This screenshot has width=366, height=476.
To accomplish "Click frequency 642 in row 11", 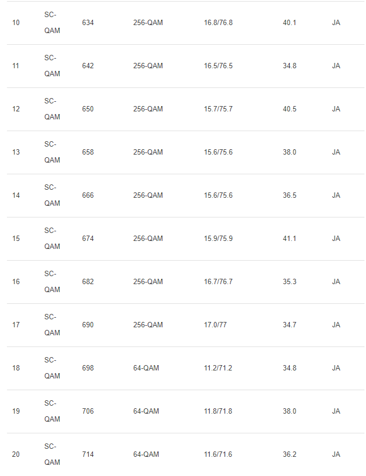I will click(88, 66).
